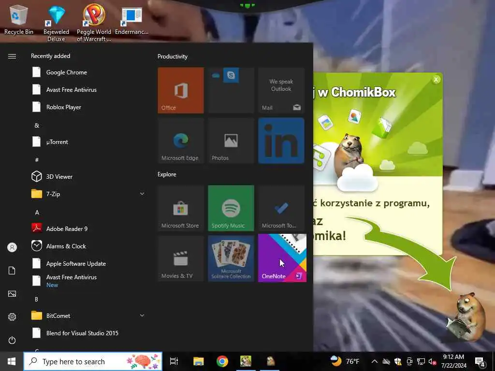Open Avast Free Antivirus marked New

tap(88, 281)
